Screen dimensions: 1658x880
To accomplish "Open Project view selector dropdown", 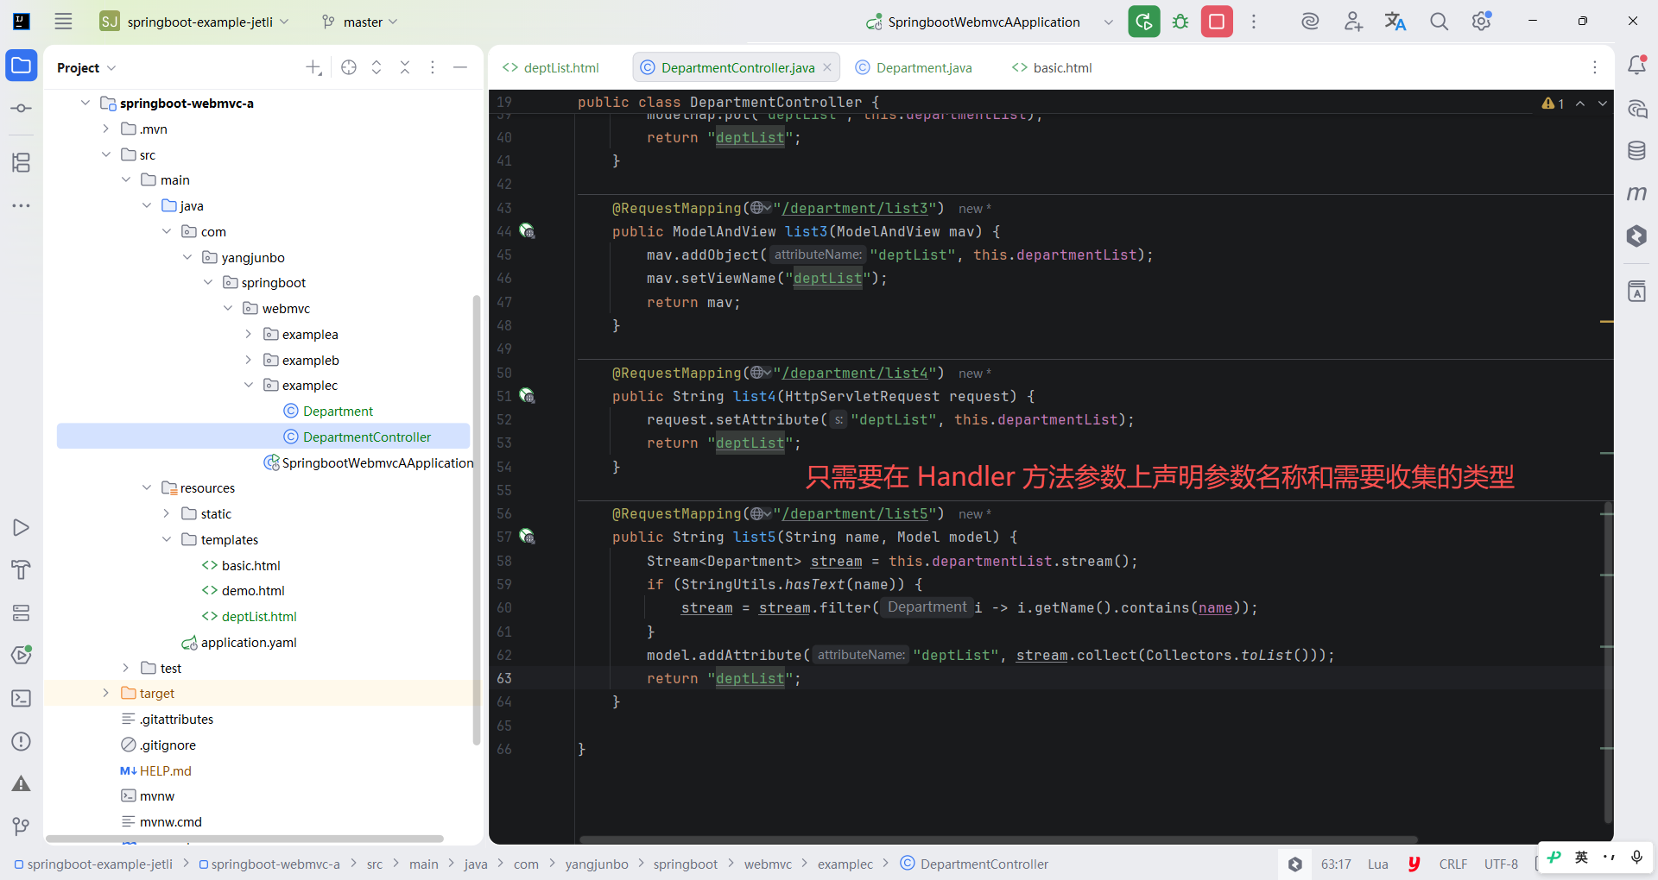I will [x=86, y=67].
